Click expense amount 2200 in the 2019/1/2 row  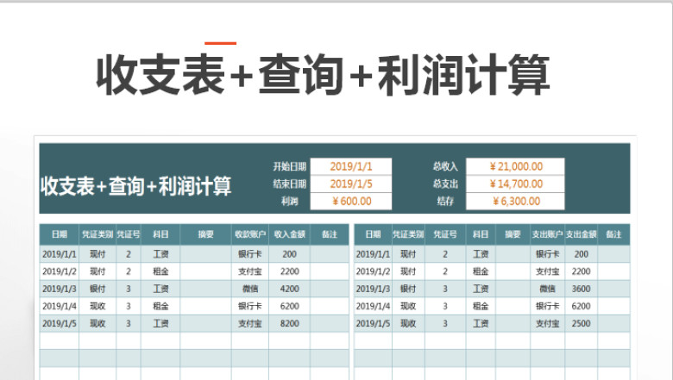point(582,271)
